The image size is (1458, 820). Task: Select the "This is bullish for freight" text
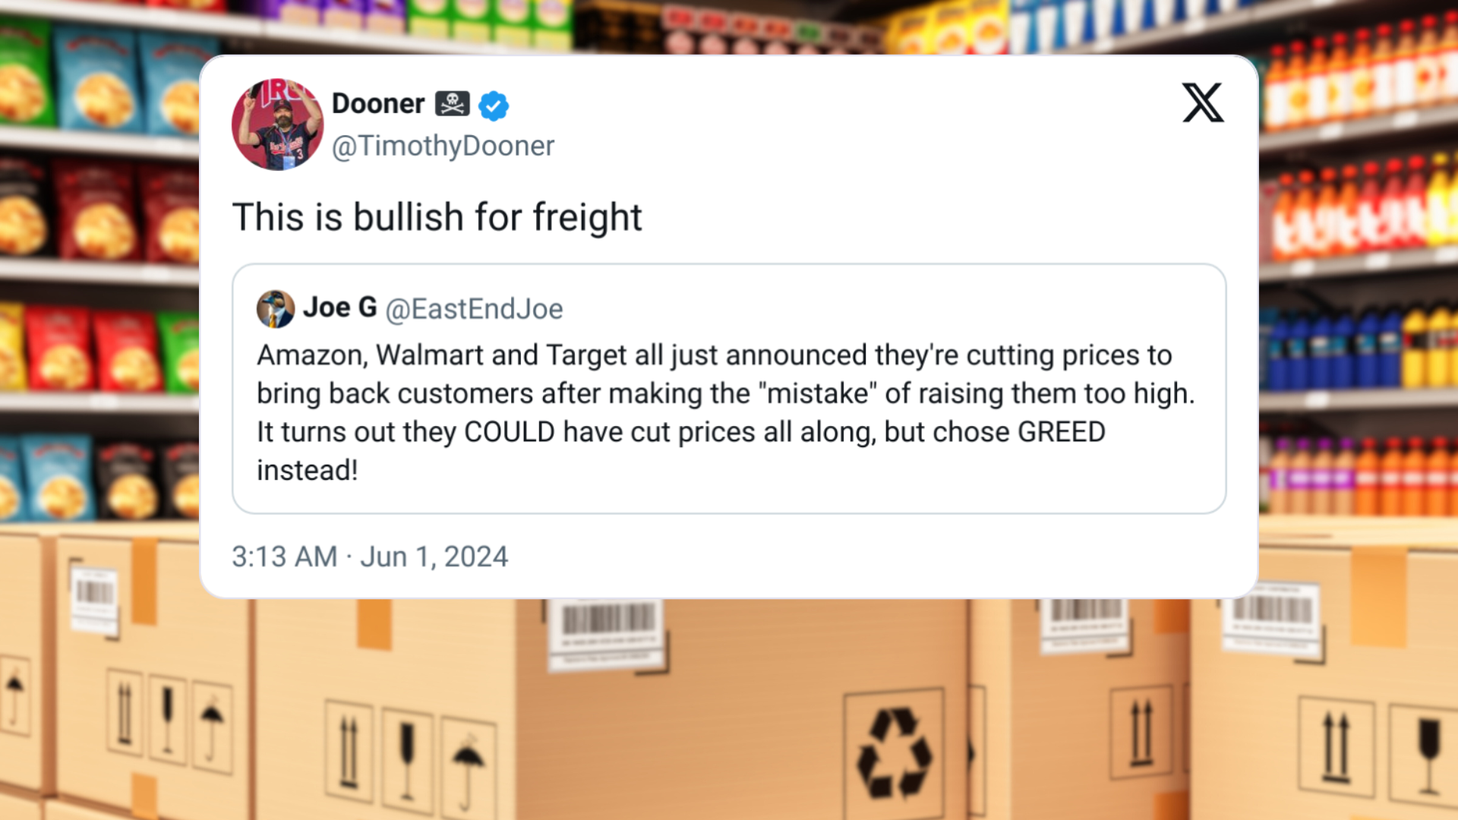click(x=437, y=217)
